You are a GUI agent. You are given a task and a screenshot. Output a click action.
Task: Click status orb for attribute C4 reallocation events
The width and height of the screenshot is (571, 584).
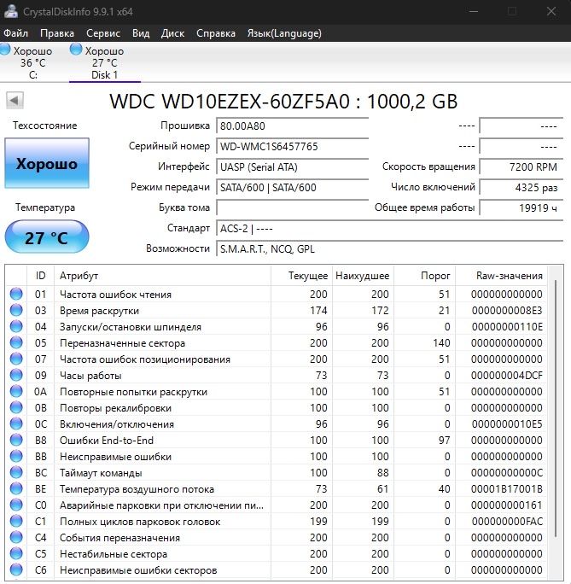coord(16,537)
